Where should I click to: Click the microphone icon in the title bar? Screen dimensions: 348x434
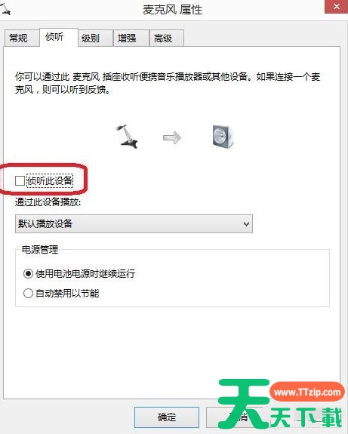tap(5, 10)
